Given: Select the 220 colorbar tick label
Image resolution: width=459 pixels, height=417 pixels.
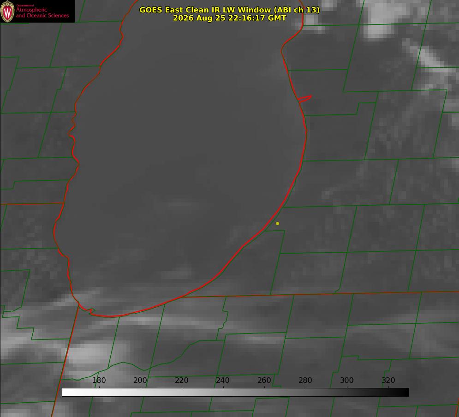Looking at the screenshot, I should [181, 380].
